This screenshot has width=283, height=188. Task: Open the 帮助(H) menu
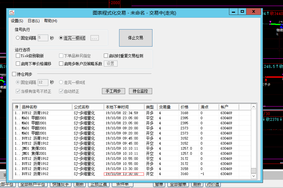(x=51, y=21)
